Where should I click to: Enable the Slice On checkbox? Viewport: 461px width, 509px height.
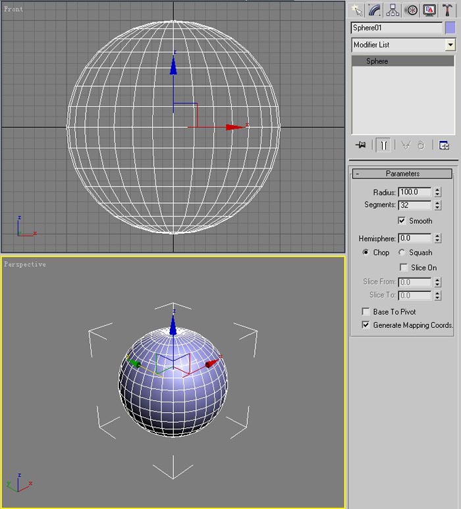pos(404,267)
